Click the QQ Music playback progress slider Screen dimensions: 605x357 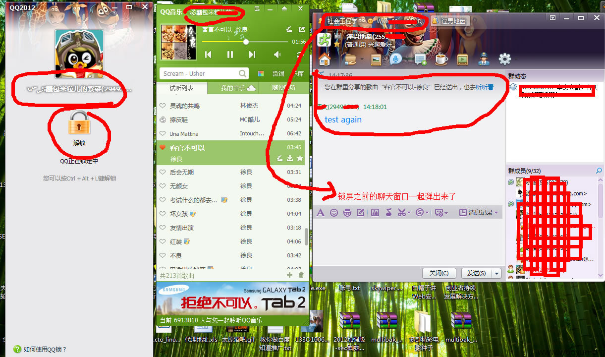click(x=246, y=42)
